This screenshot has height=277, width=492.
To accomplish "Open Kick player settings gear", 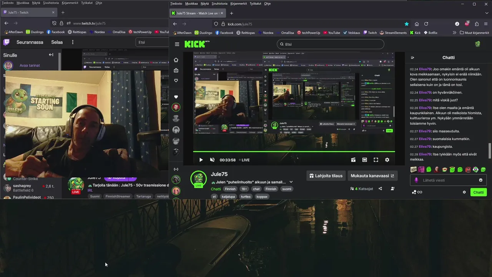I will pos(387,160).
